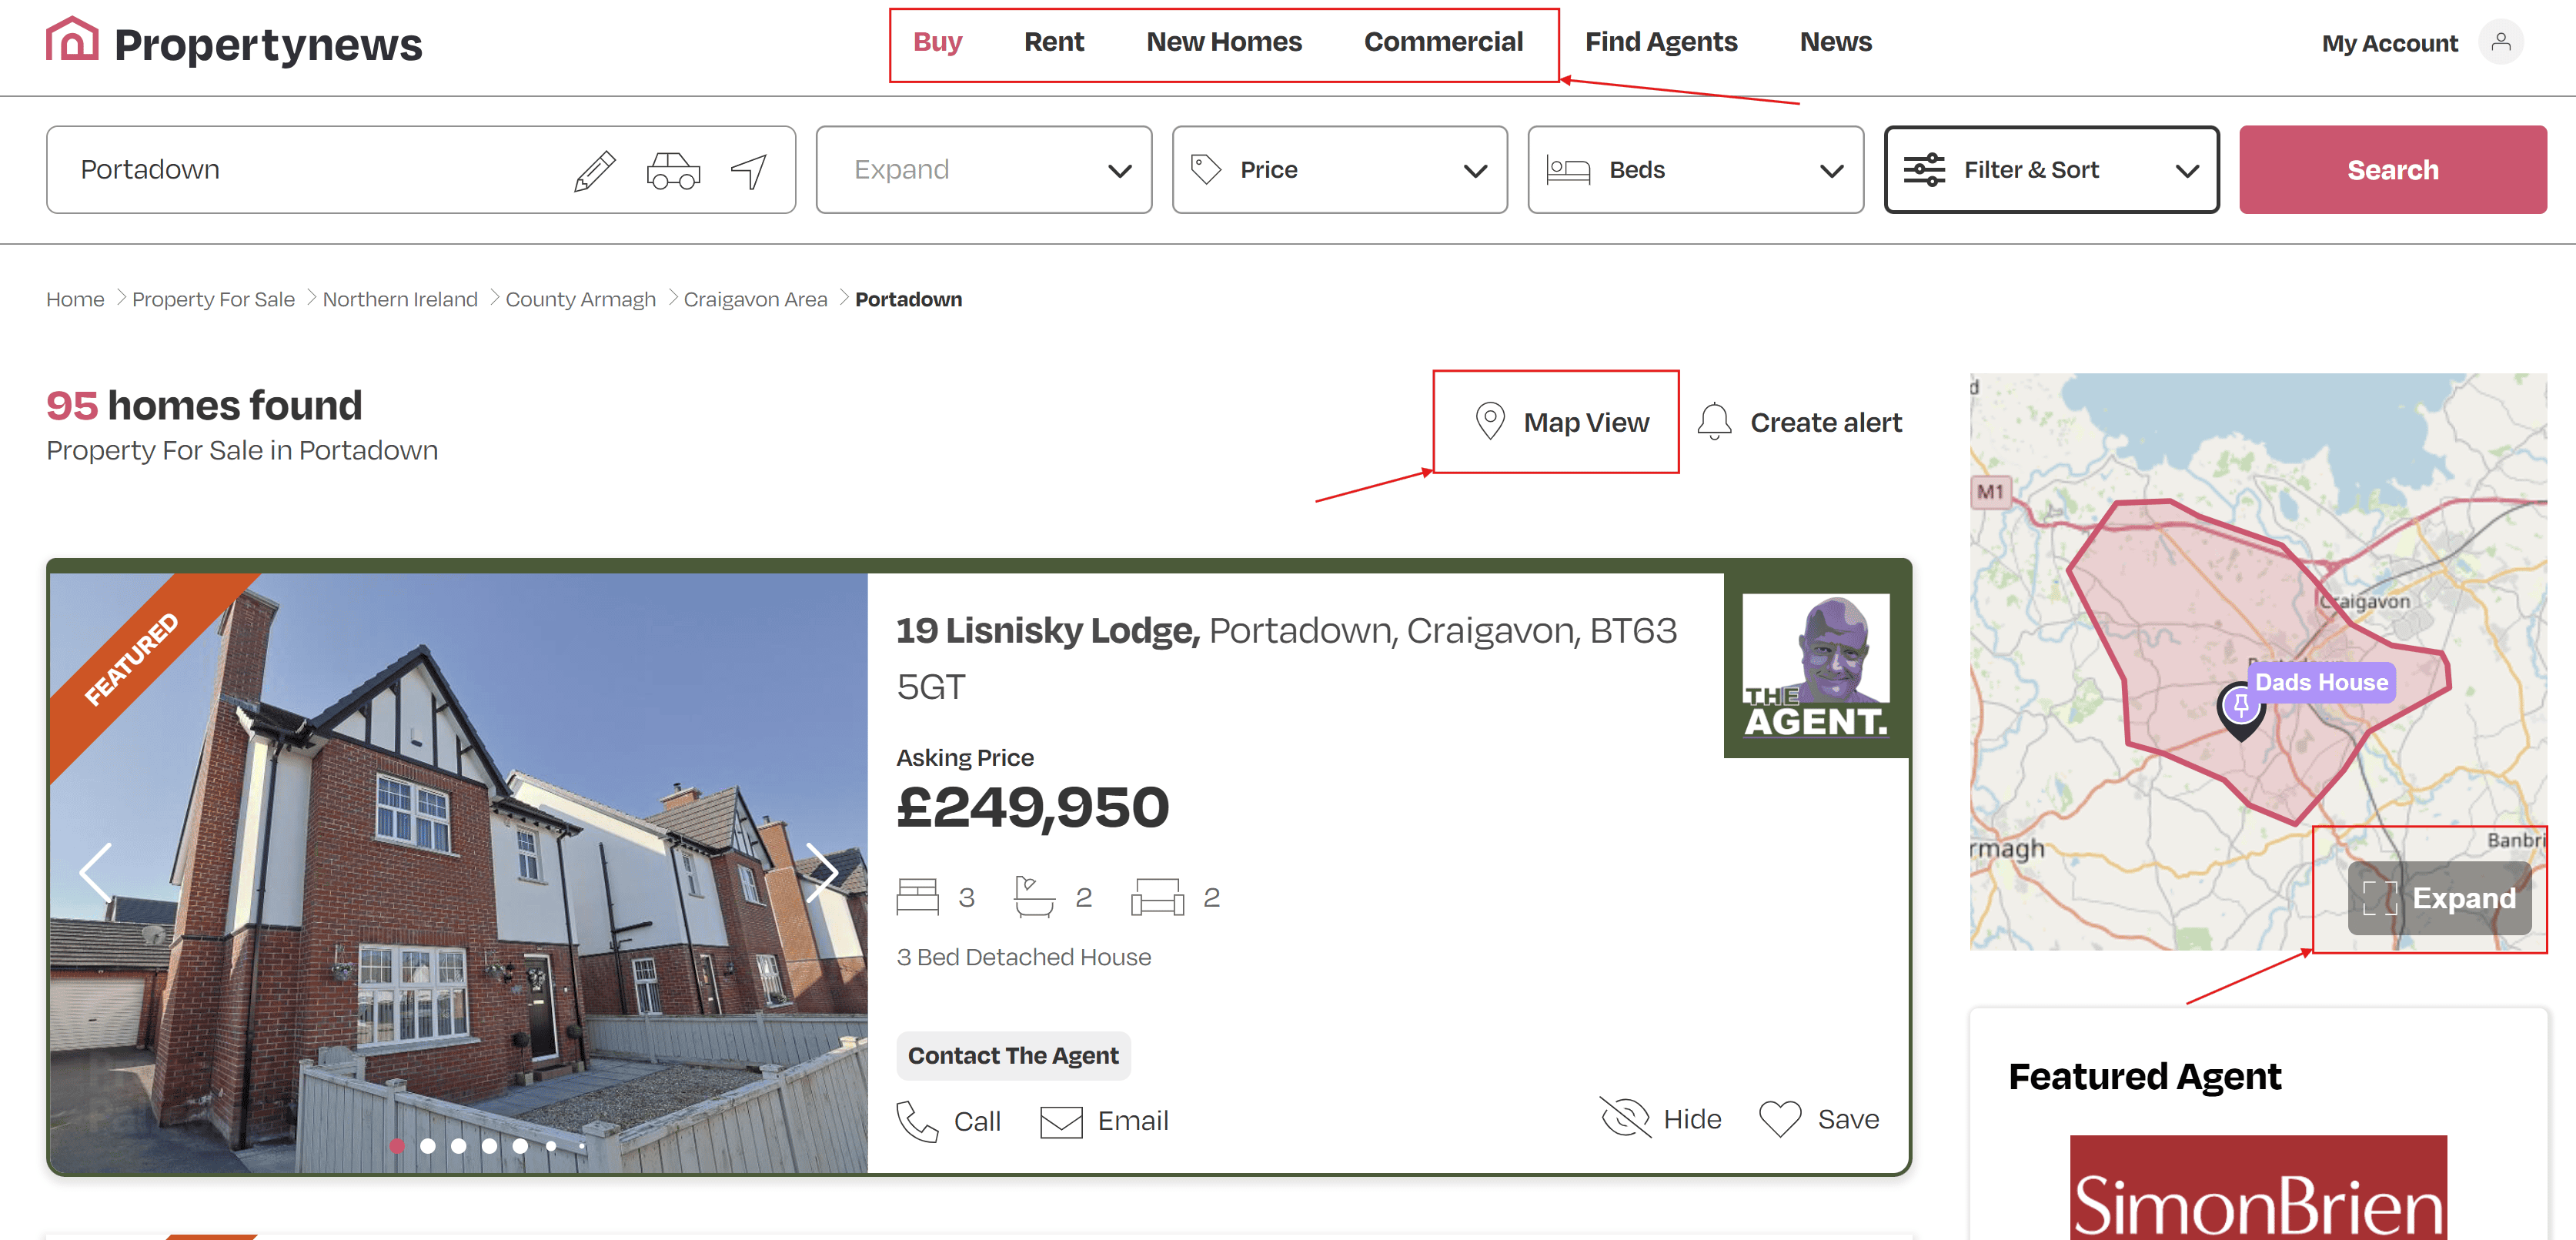The width and height of the screenshot is (2576, 1240).
Task: Go to Find Agents
Action: [1661, 42]
